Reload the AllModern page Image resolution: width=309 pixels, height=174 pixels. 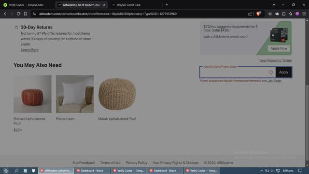coord(18,14)
